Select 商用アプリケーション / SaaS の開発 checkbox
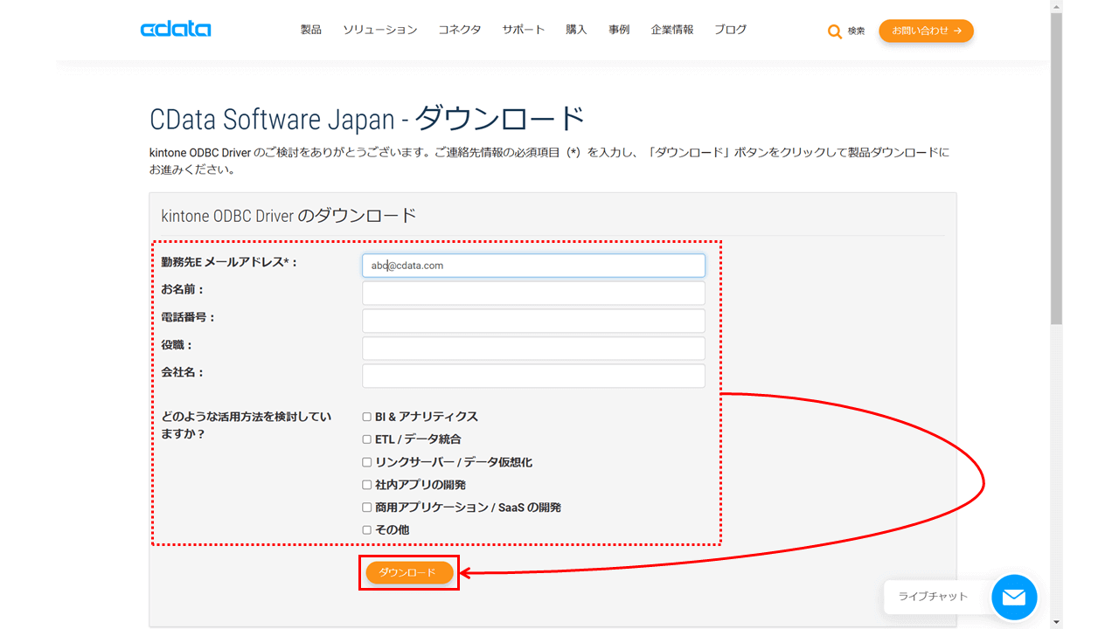 coord(367,508)
